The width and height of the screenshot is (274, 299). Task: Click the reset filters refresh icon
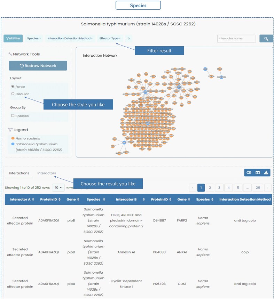129,39
